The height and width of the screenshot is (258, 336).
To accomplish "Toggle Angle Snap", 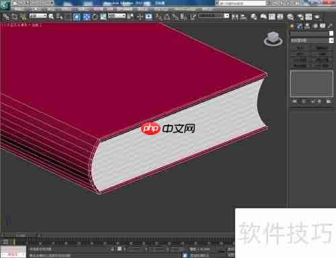I will click(167, 17).
